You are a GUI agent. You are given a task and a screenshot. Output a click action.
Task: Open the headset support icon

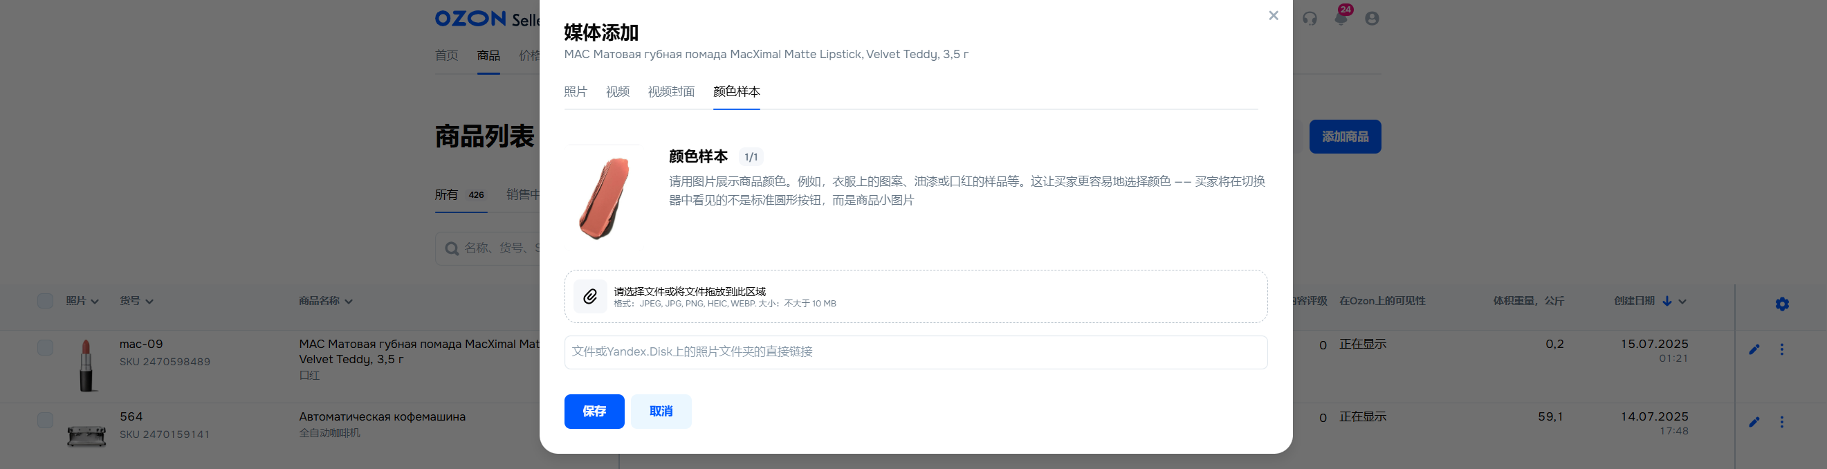(1310, 19)
